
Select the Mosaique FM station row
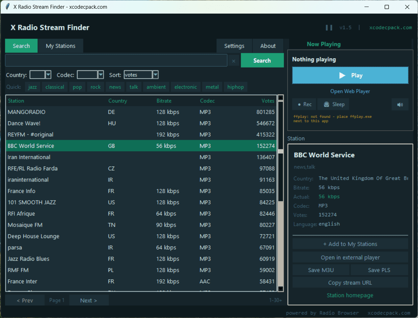click(141, 225)
